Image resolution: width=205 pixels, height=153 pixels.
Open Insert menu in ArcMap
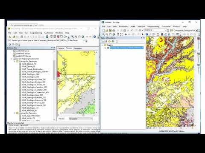(133, 26)
